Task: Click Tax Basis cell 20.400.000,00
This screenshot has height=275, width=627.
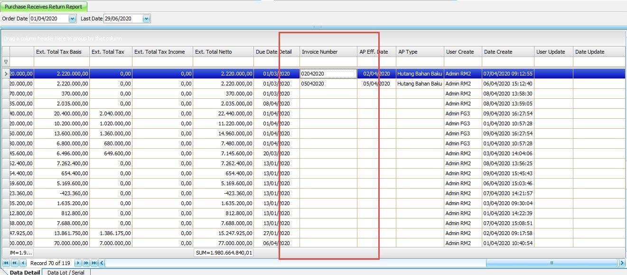Action: (62, 114)
